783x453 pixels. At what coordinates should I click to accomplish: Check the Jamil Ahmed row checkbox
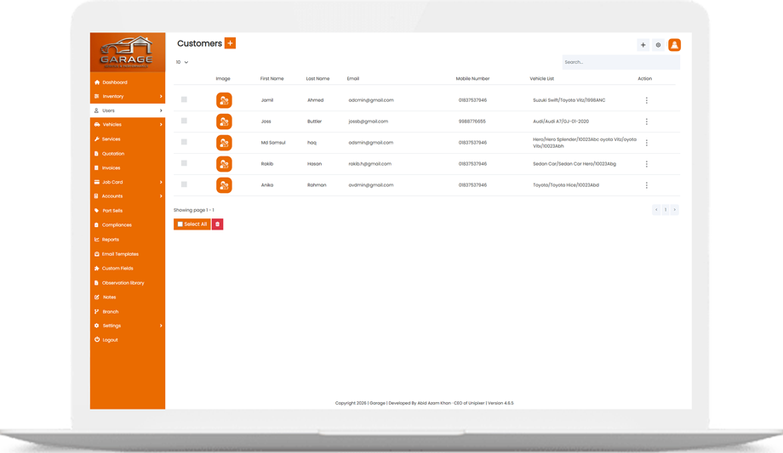coord(184,99)
